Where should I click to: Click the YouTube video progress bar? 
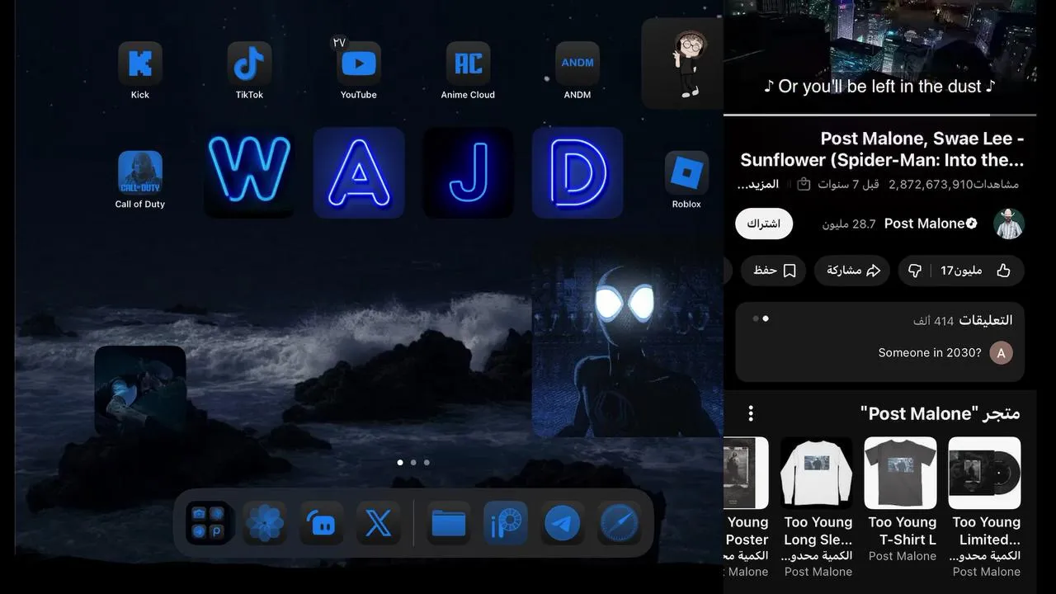click(879, 115)
